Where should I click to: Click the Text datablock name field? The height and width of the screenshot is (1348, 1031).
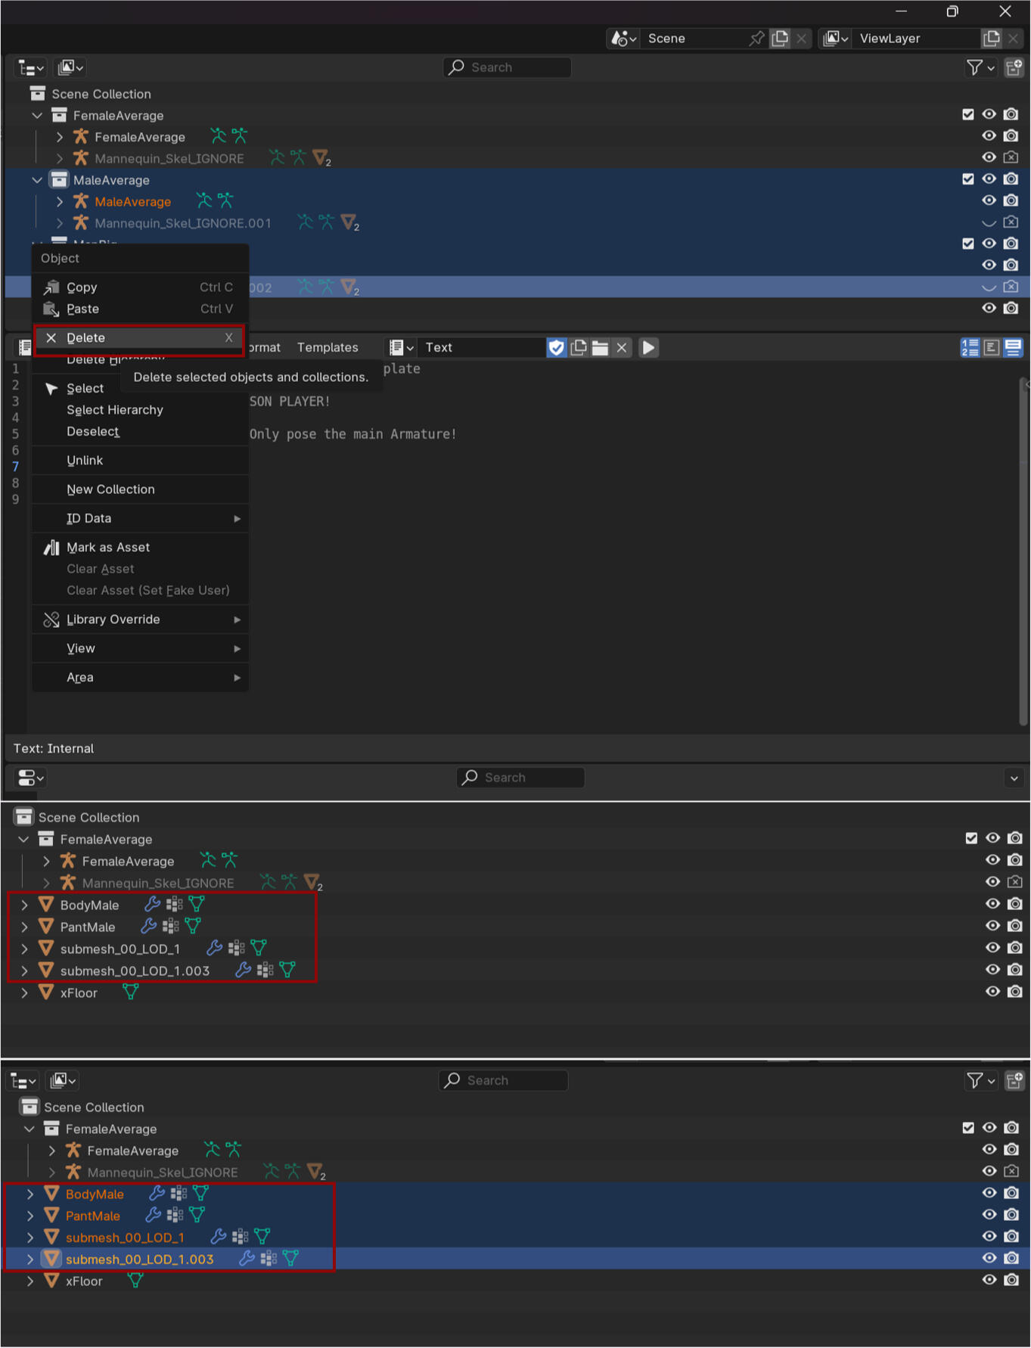480,347
